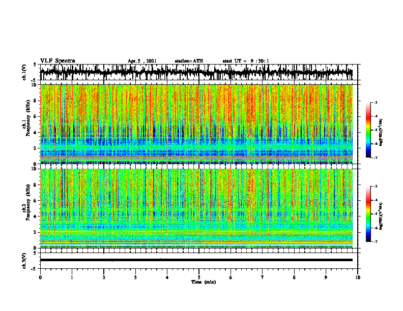The image size is (403, 311).
Task: Click the flat ch.3 voltage trace
Action: 196,260
